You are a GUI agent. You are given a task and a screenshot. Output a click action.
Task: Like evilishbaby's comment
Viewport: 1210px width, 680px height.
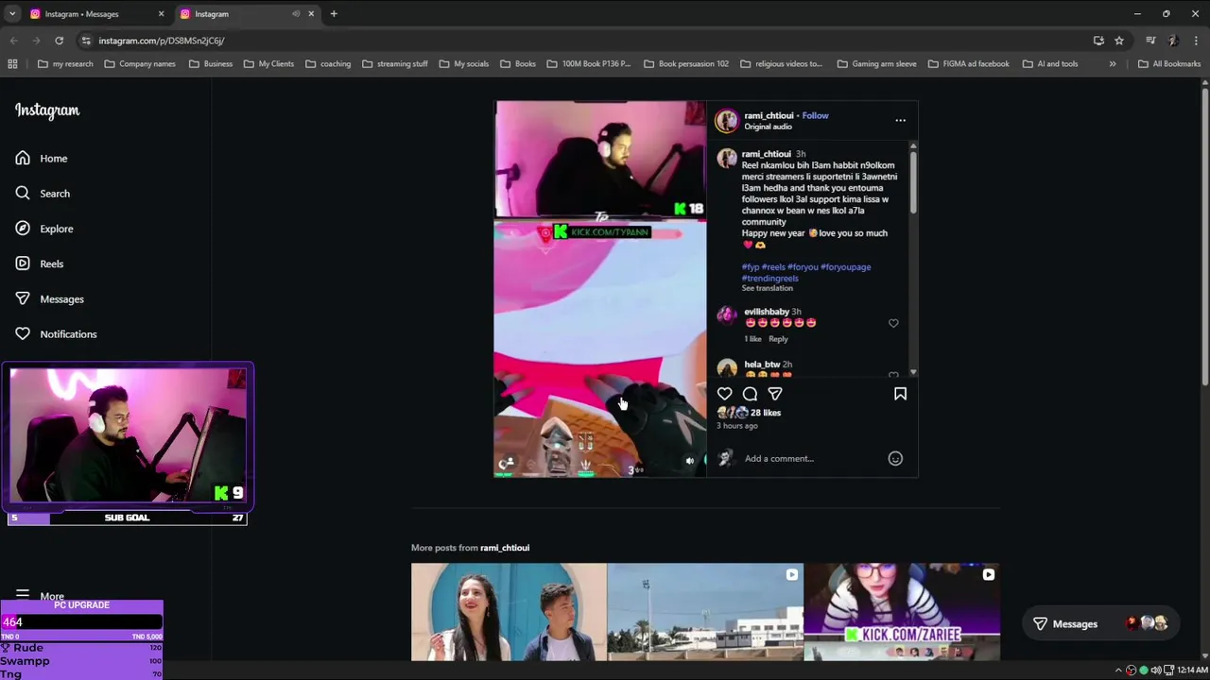(x=893, y=323)
